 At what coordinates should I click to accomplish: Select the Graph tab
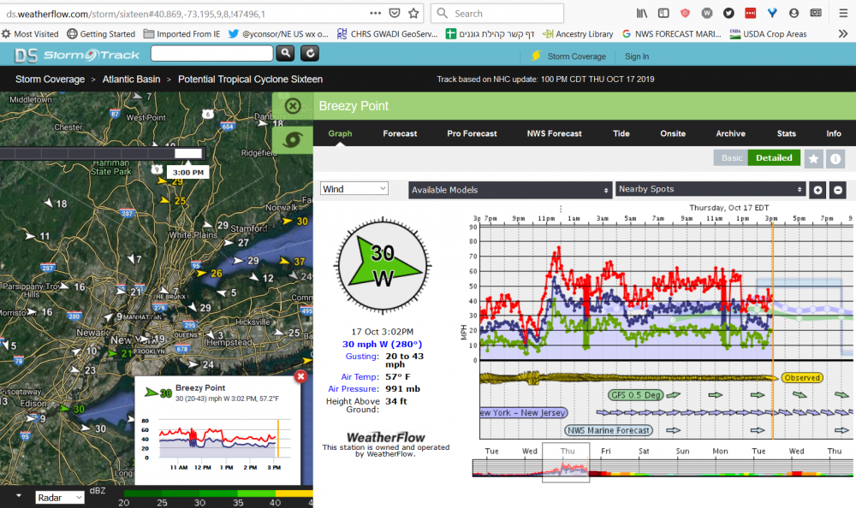[340, 133]
